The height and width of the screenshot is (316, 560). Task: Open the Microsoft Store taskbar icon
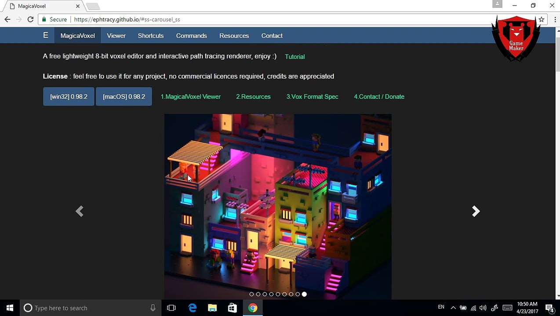click(x=233, y=308)
